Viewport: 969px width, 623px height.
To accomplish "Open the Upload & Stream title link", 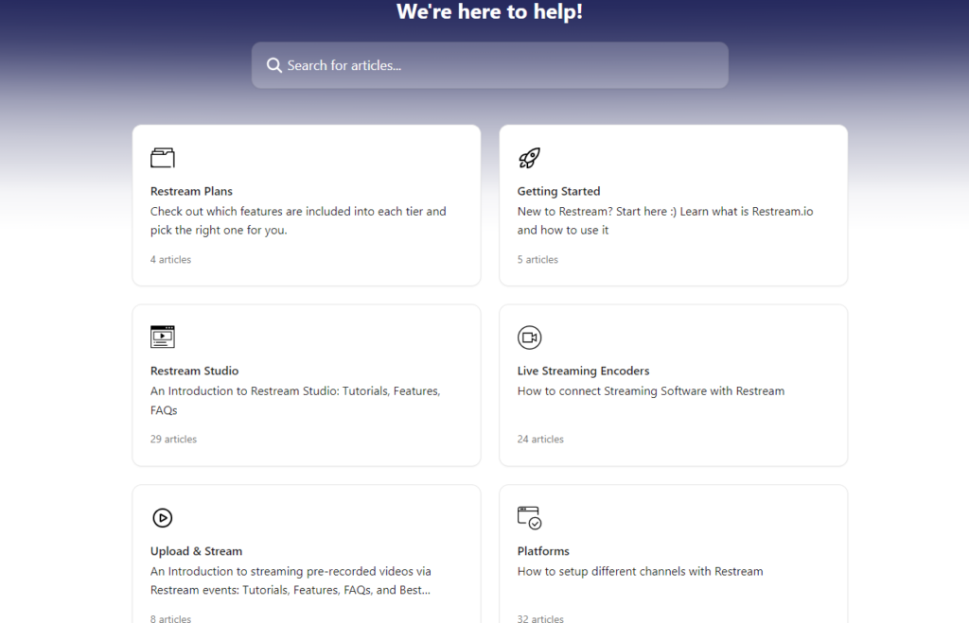I will [x=197, y=551].
